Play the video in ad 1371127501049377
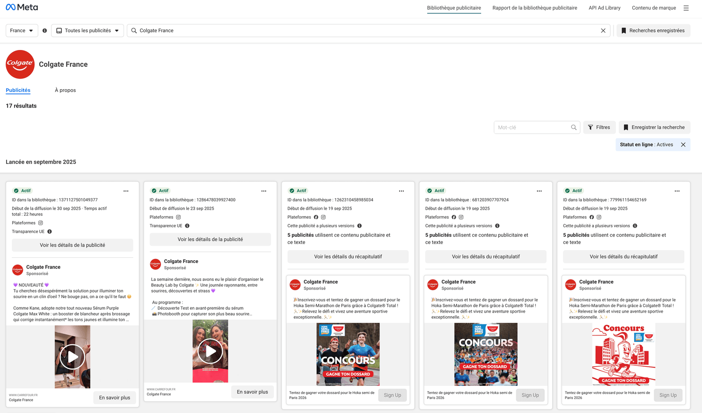Image resolution: width=702 pixels, height=413 pixels. click(73, 357)
